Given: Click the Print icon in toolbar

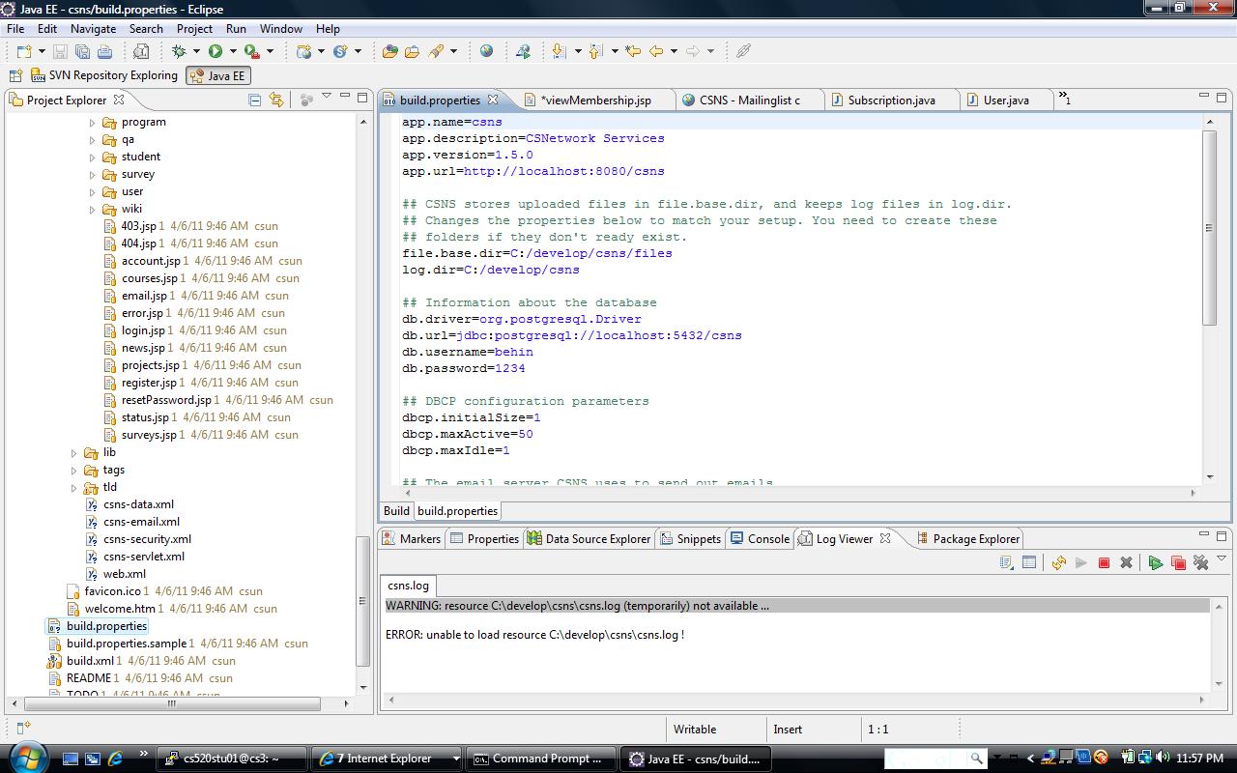Looking at the screenshot, I should [x=105, y=51].
